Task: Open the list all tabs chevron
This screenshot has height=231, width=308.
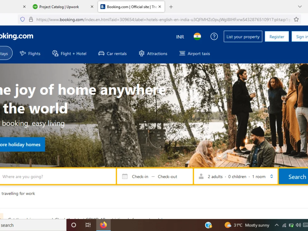Action: [300, 6]
